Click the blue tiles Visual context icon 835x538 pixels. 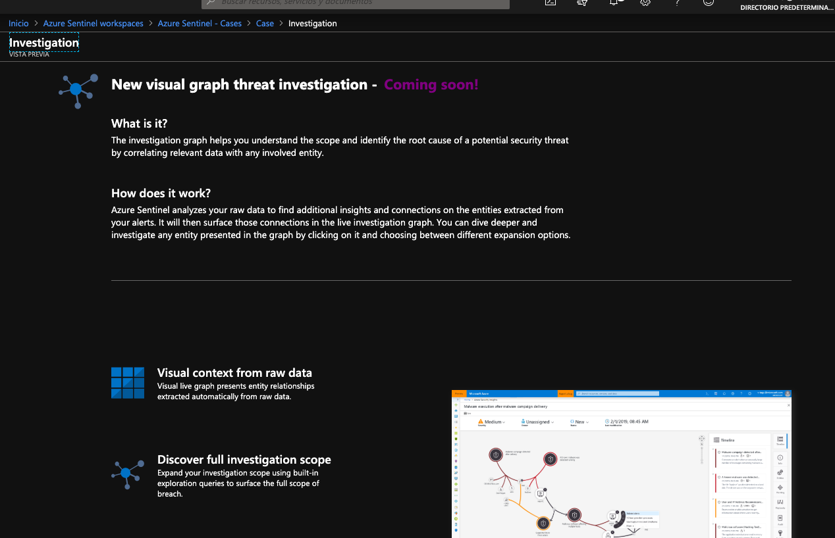click(128, 383)
